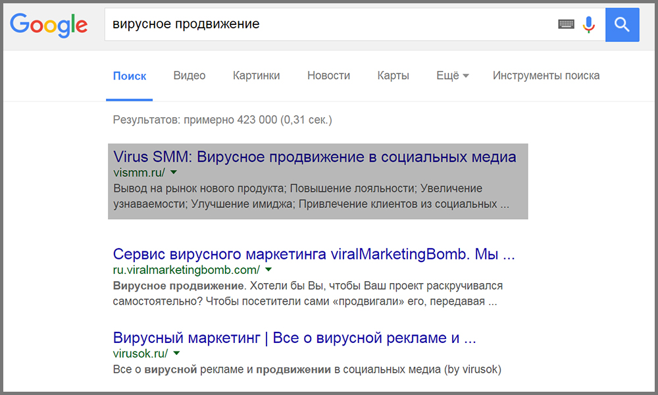Viewport: 658px width, 395px height.
Task: Expand the arrow beside ru.viralmarketingbomb.com/
Action: (x=268, y=269)
